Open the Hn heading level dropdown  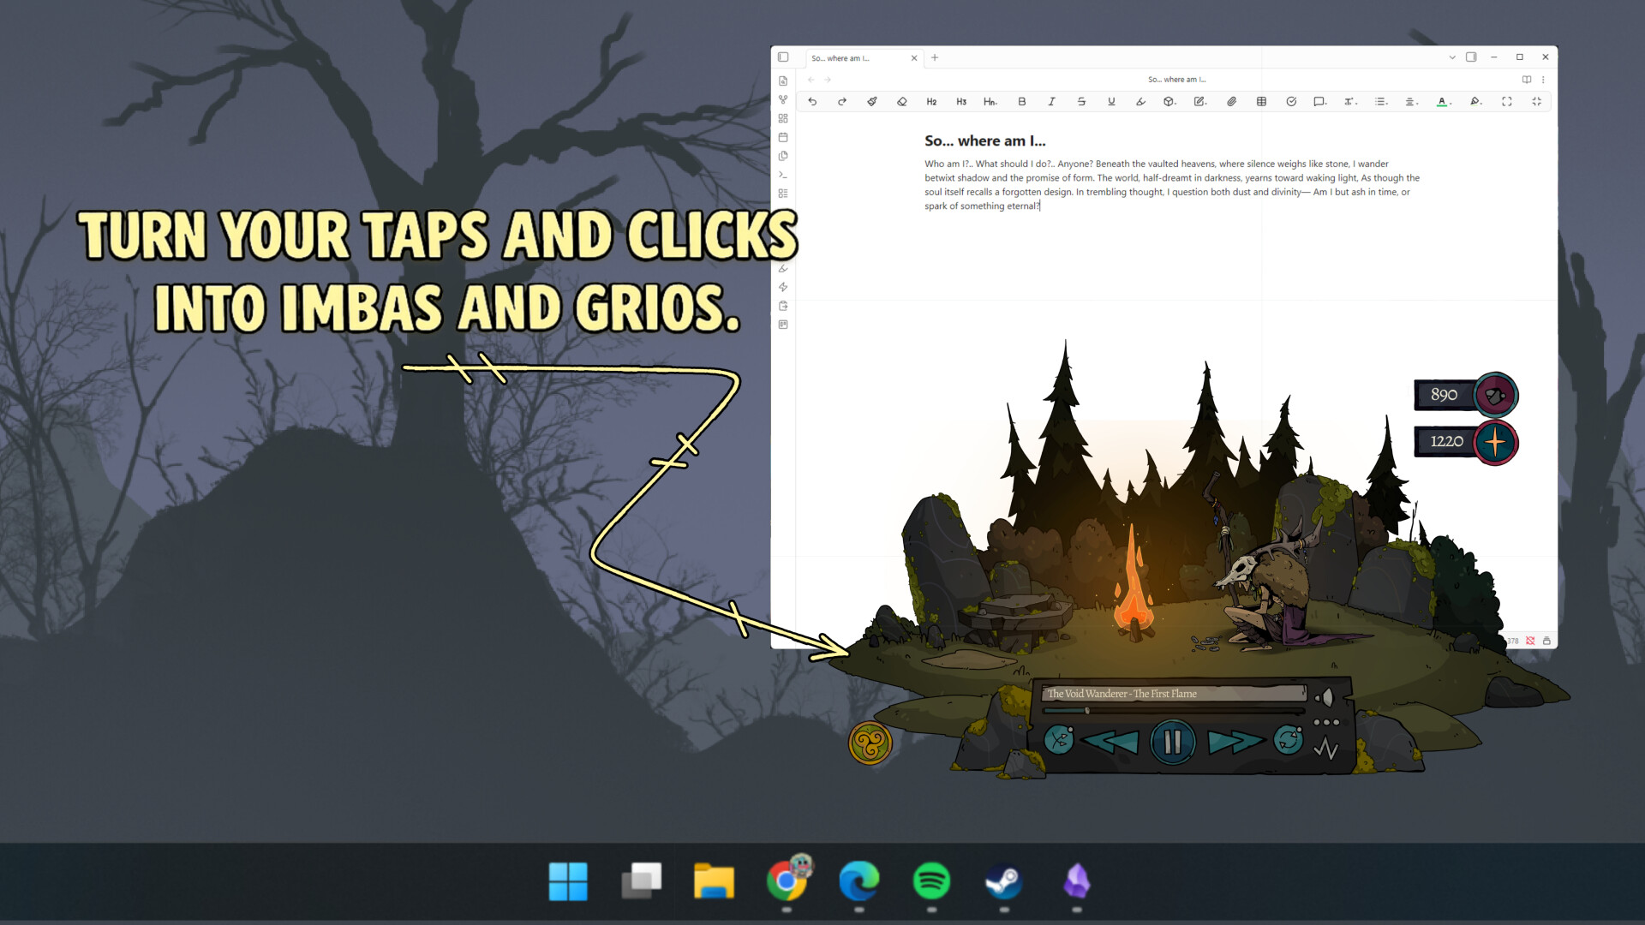(x=990, y=101)
